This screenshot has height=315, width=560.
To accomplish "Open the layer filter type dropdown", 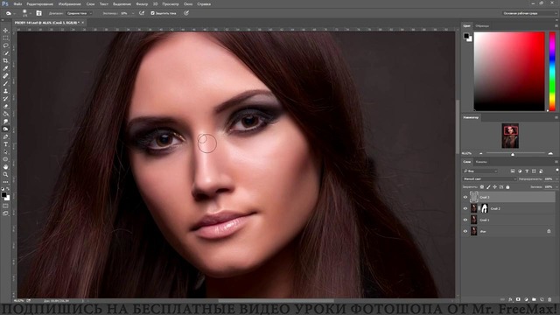I will click(x=480, y=171).
